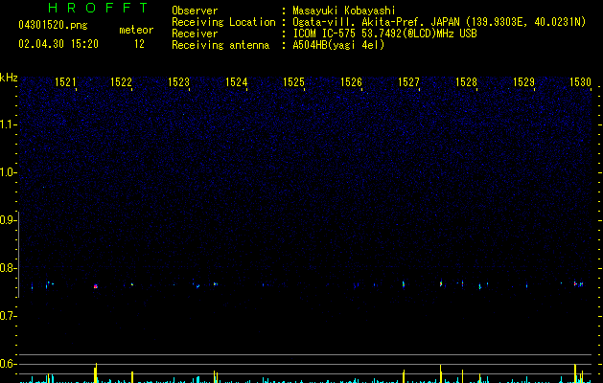
Task: Click the 1529 time marker
Action: 523,82
